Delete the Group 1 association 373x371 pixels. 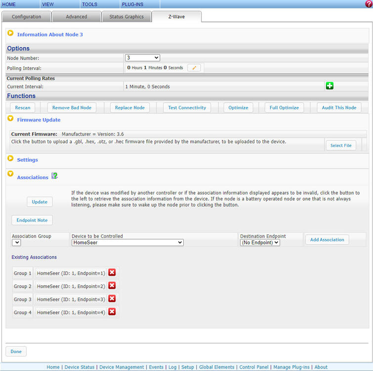[112, 273]
